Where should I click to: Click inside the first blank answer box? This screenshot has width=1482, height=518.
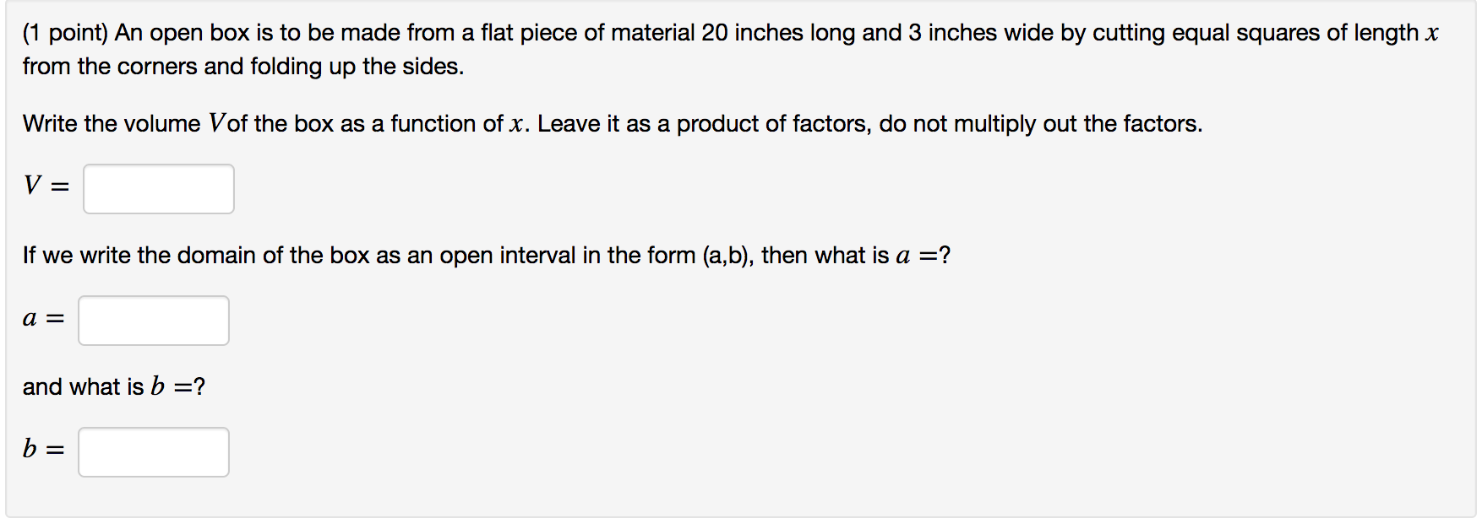coord(158,188)
